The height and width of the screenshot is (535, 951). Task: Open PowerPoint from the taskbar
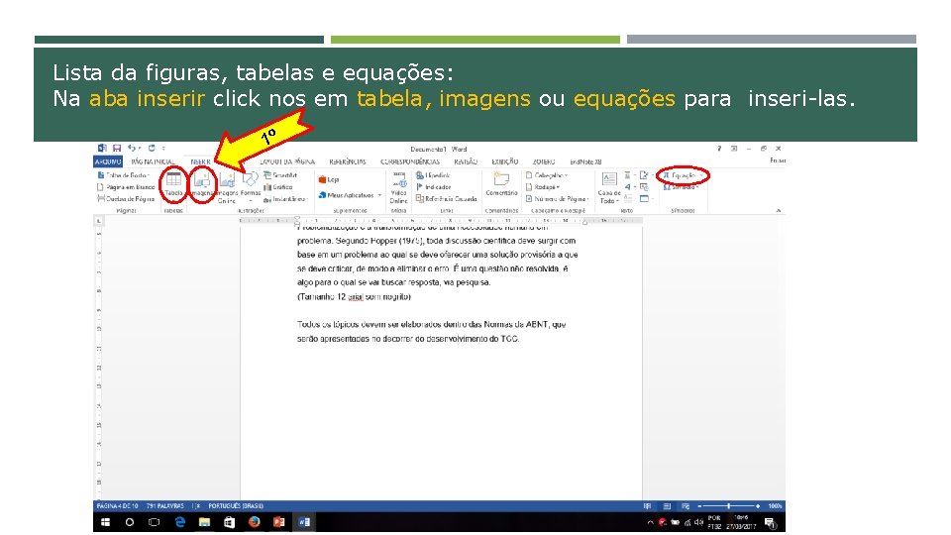coord(279,522)
